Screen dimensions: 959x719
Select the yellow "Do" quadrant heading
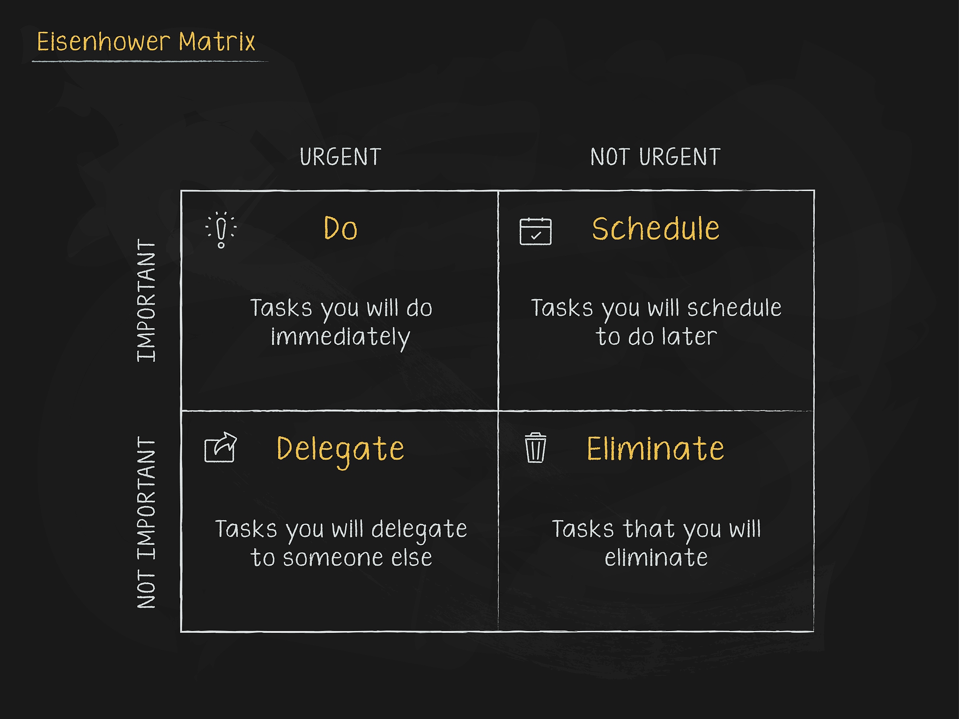340,228
